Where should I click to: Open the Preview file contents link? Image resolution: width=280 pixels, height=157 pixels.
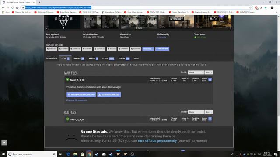pos(77,100)
